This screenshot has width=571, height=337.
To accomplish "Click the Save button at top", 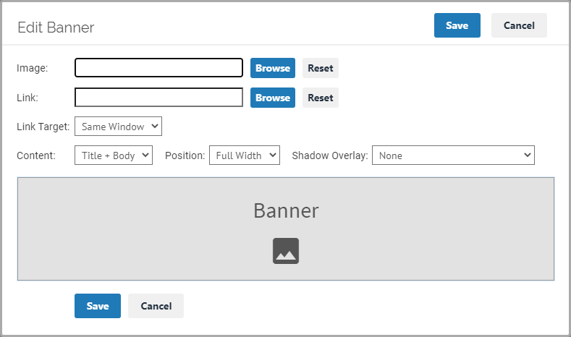I will tap(457, 25).
